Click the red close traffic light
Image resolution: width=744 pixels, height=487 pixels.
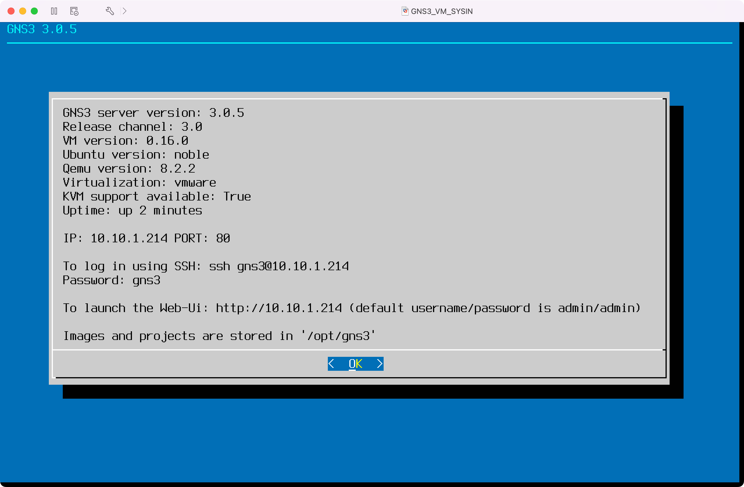click(x=11, y=11)
